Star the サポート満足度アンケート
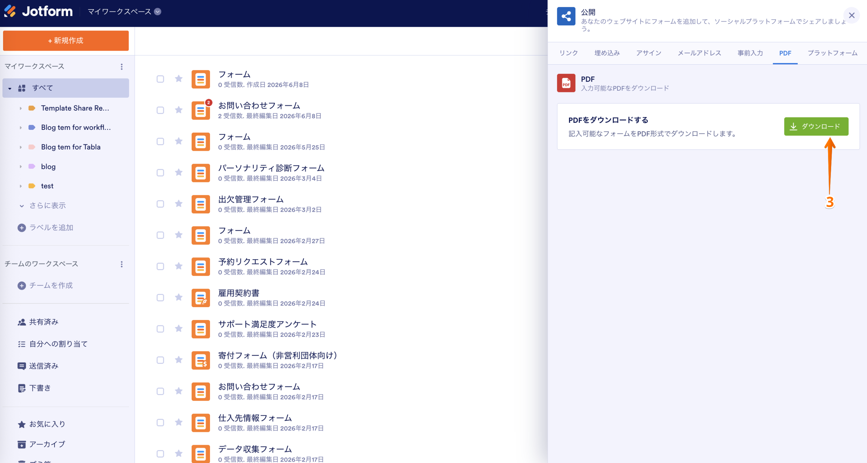 coord(179,328)
